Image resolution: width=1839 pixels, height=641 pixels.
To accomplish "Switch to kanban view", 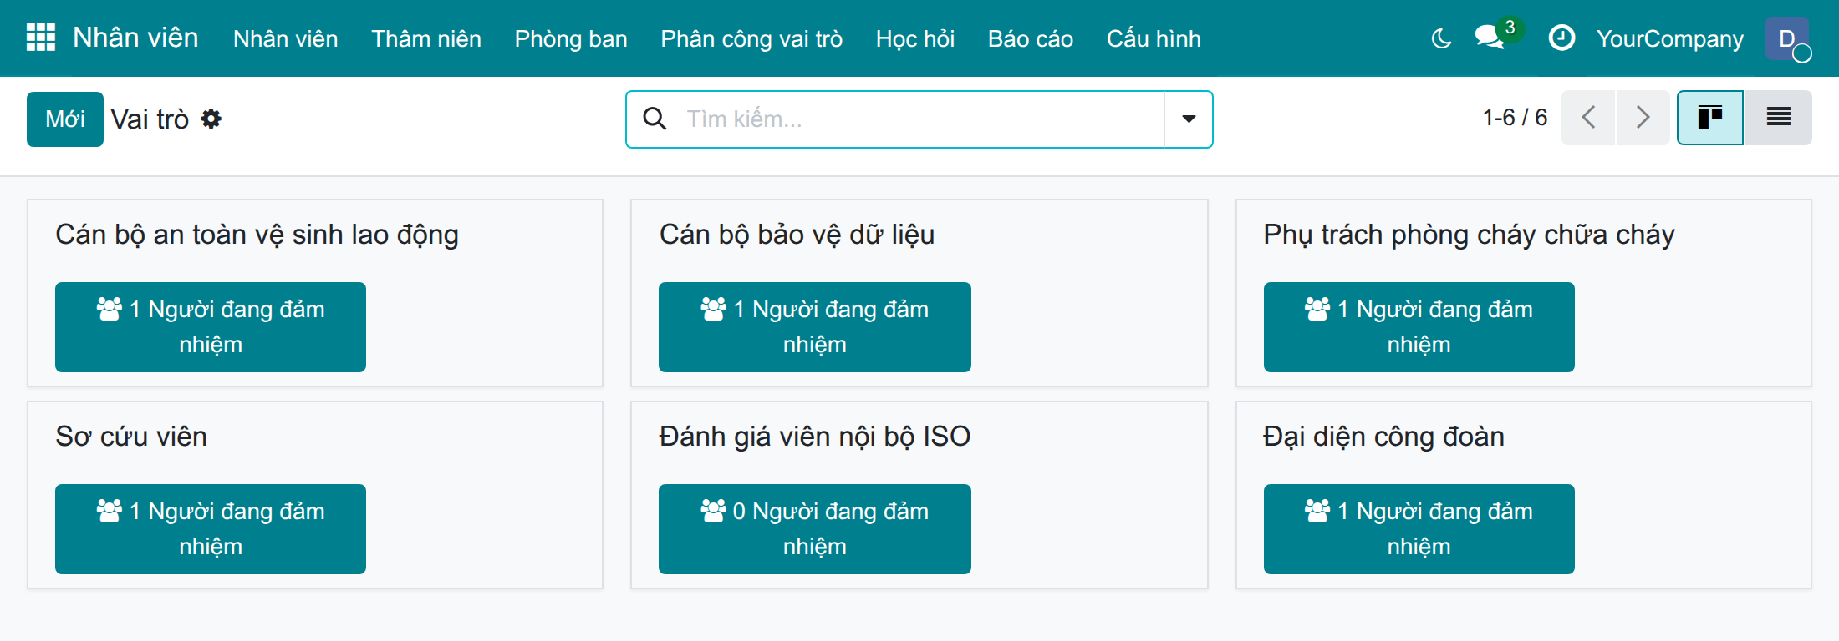I will (x=1710, y=118).
